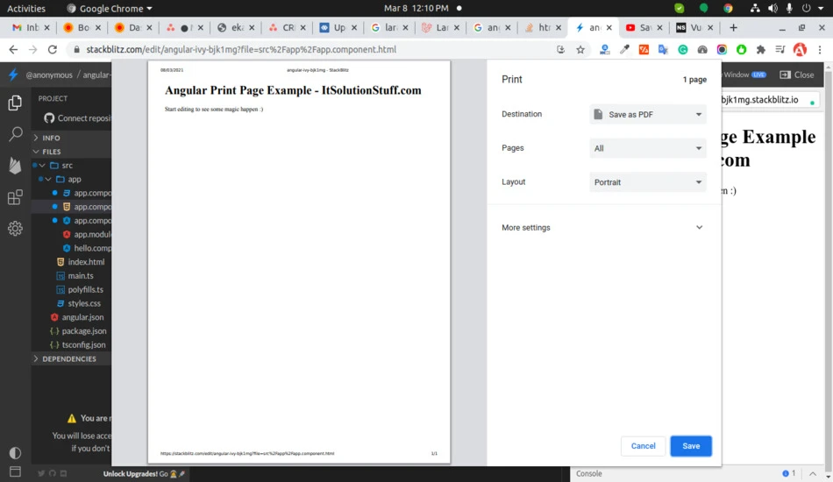Click the preview URL bjk1mg.stackblitz.io field
Viewport: 833px width, 482px height.
click(x=769, y=100)
